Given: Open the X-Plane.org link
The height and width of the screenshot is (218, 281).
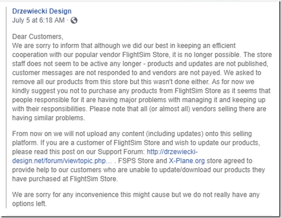Looking at the screenshot, I should point(187,161).
